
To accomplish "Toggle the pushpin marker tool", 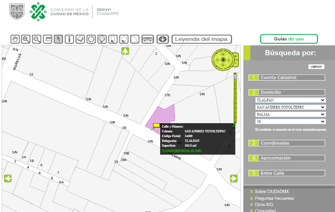I will point(59,39).
